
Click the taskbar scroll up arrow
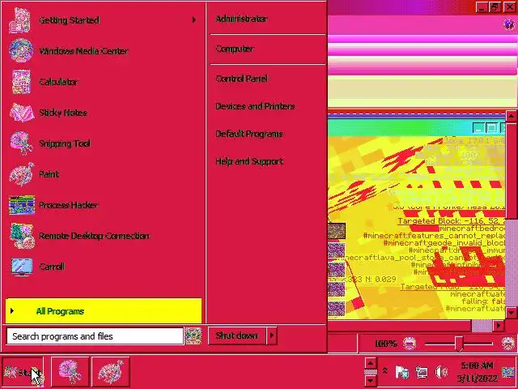(371, 363)
